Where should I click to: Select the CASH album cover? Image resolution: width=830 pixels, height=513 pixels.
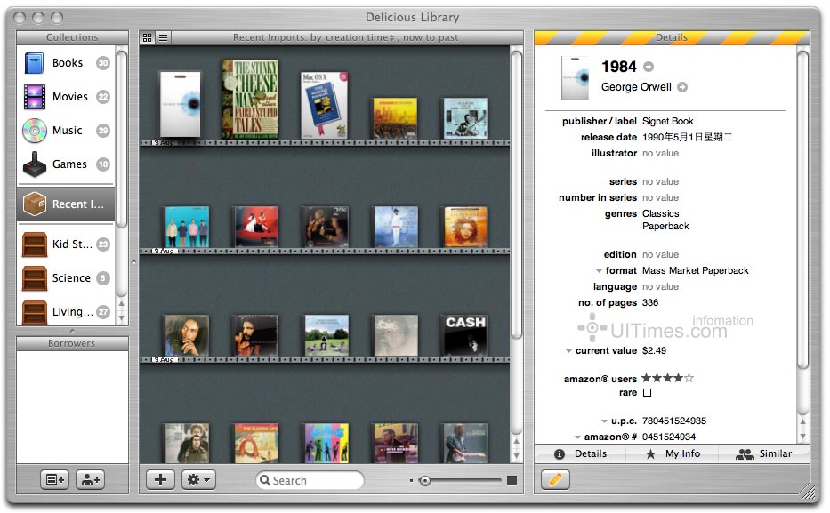click(465, 335)
